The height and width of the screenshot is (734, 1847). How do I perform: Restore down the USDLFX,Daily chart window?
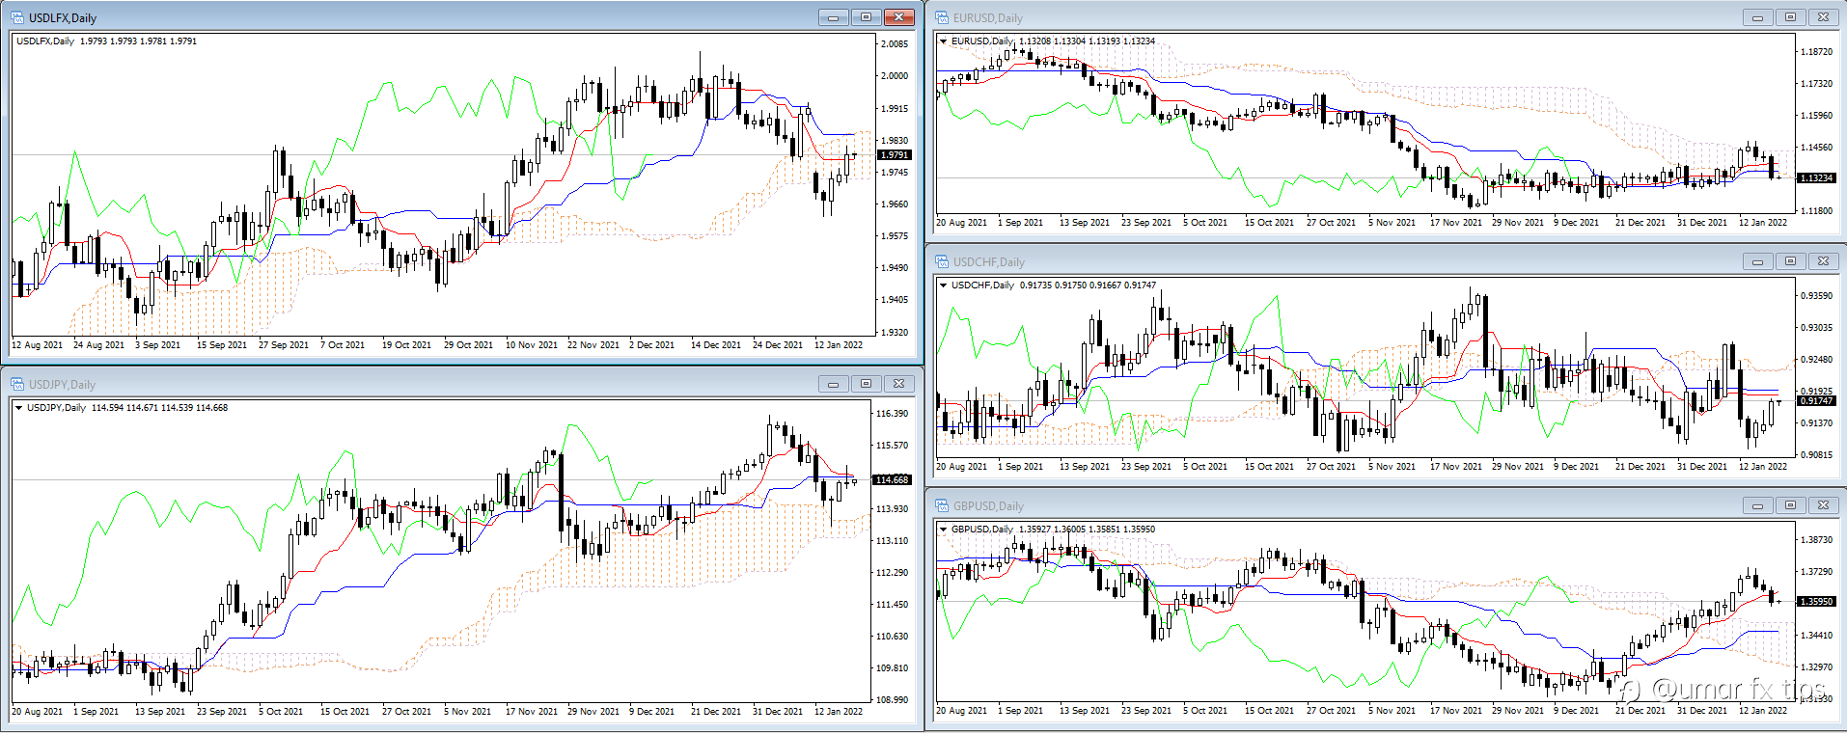click(866, 17)
